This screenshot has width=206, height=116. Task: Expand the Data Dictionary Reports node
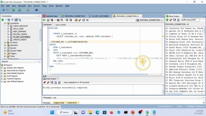pyautogui.click(x=2, y=71)
